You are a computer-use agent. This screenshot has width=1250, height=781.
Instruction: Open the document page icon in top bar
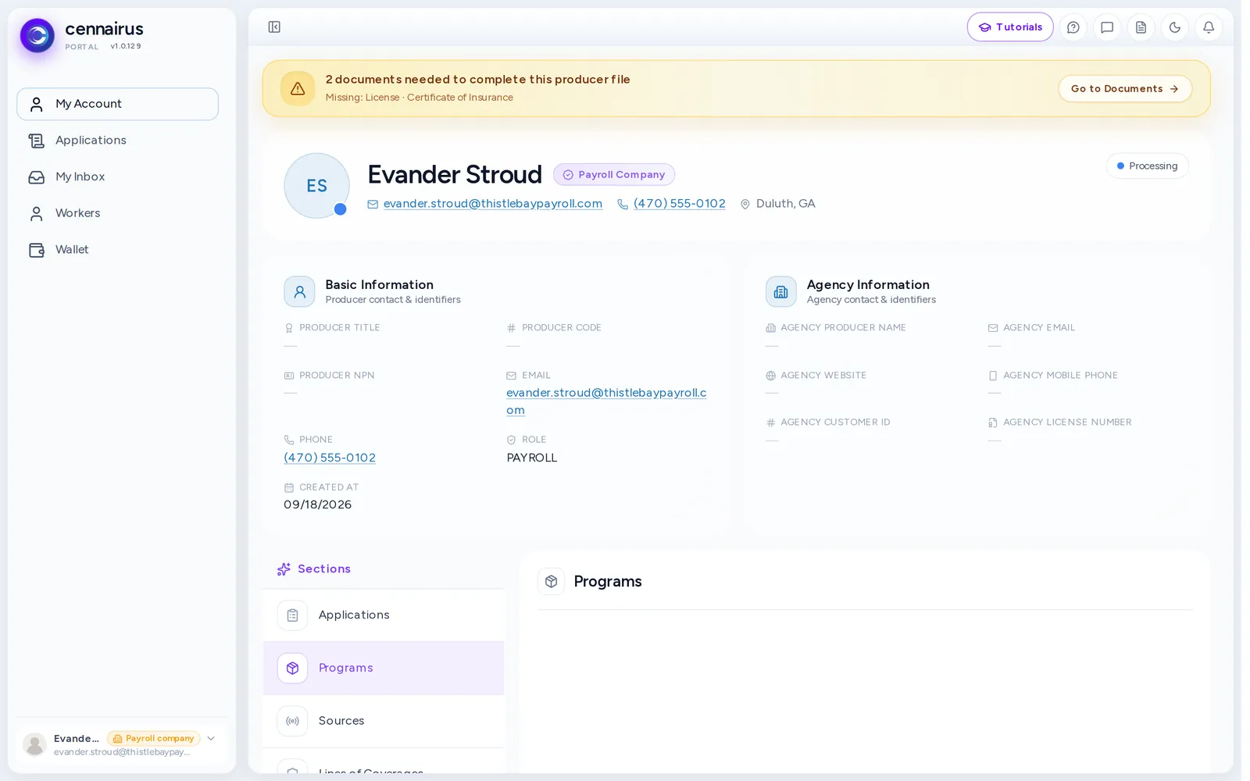(1141, 27)
